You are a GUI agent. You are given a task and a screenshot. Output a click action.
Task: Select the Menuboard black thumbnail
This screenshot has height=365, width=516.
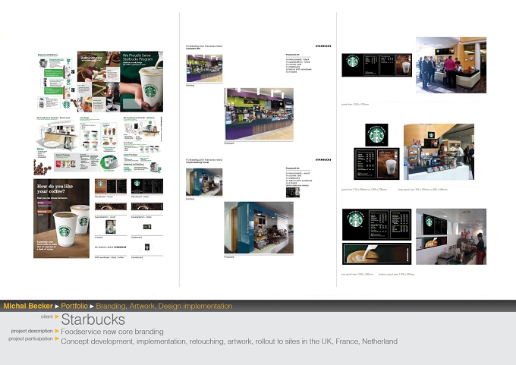click(x=147, y=186)
